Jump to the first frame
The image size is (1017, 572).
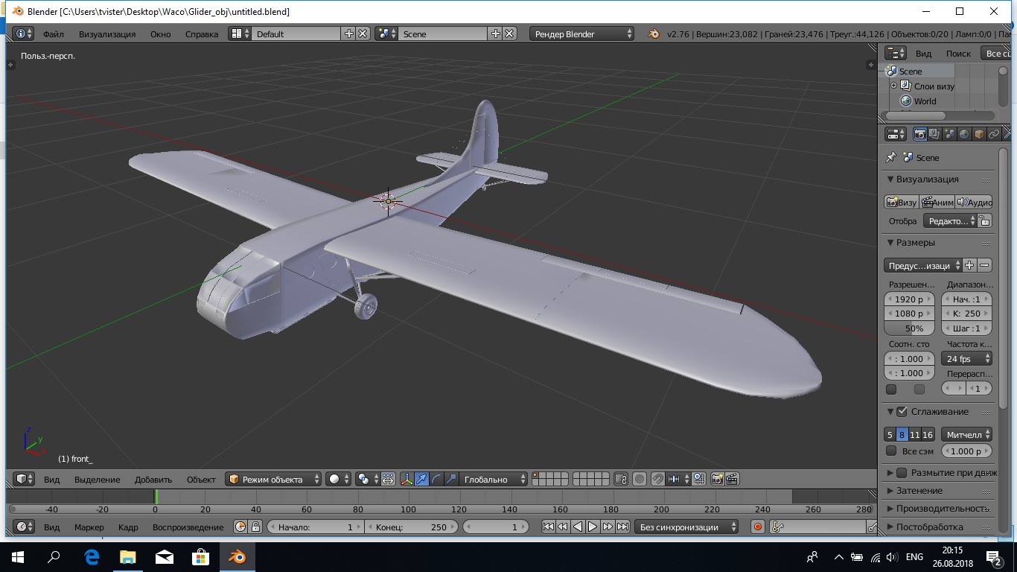pyautogui.click(x=548, y=527)
